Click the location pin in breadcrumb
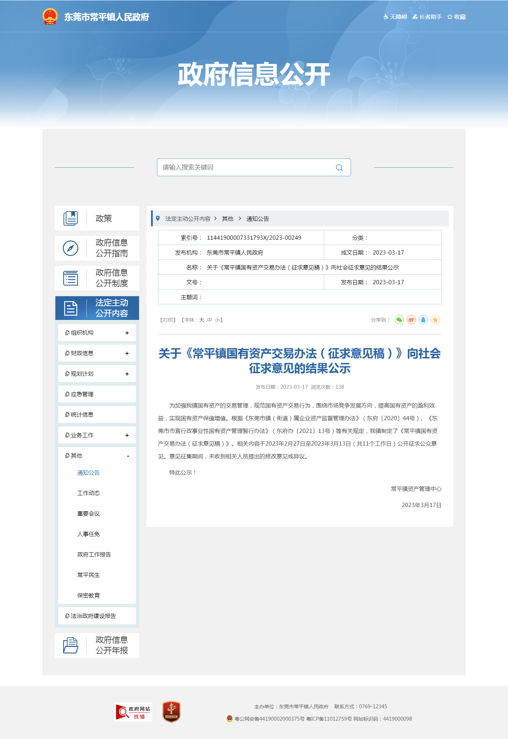The image size is (508, 739). pos(158,219)
